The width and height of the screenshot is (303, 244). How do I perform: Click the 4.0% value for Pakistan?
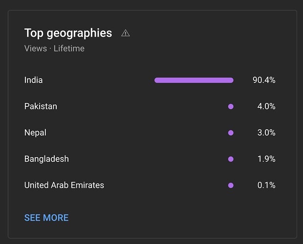[x=266, y=106]
